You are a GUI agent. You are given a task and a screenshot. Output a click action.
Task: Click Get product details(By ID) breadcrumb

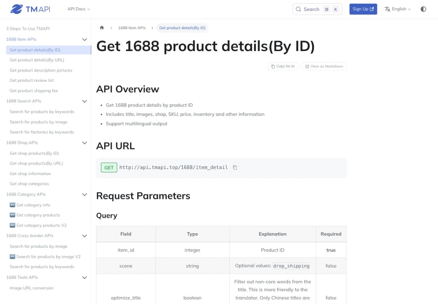[x=182, y=28]
